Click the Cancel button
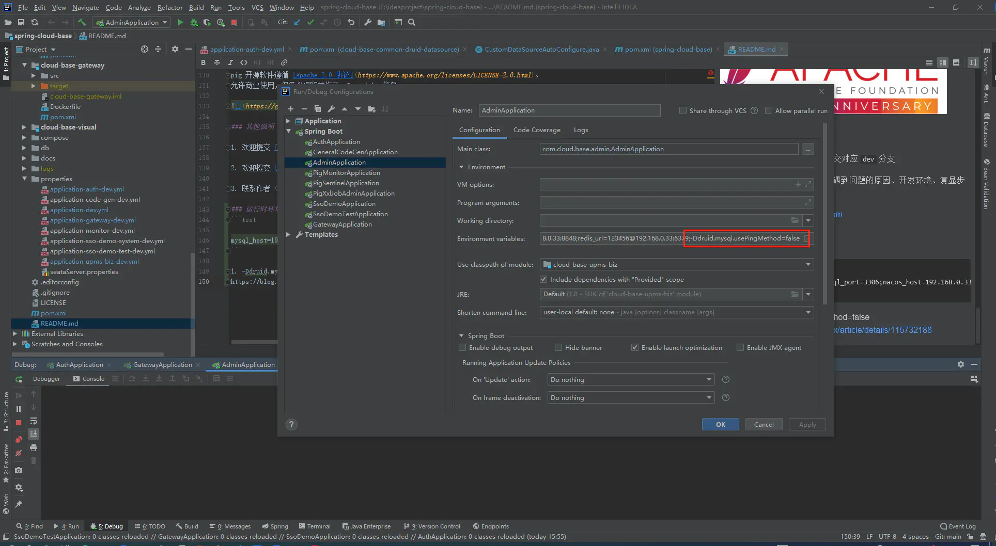The width and height of the screenshot is (996, 546). [x=764, y=424]
